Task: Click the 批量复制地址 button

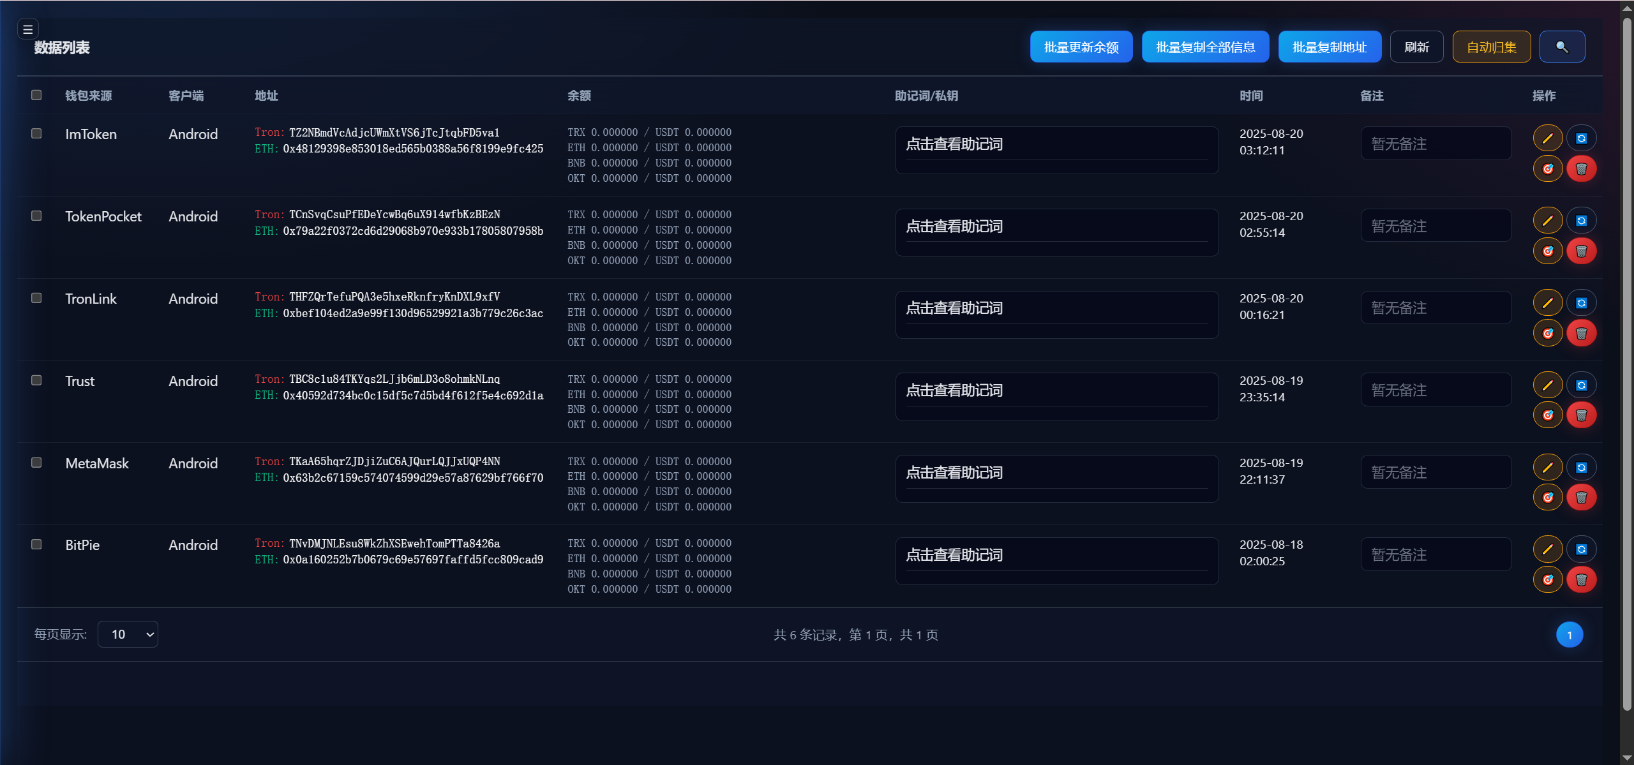Action: (1329, 47)
